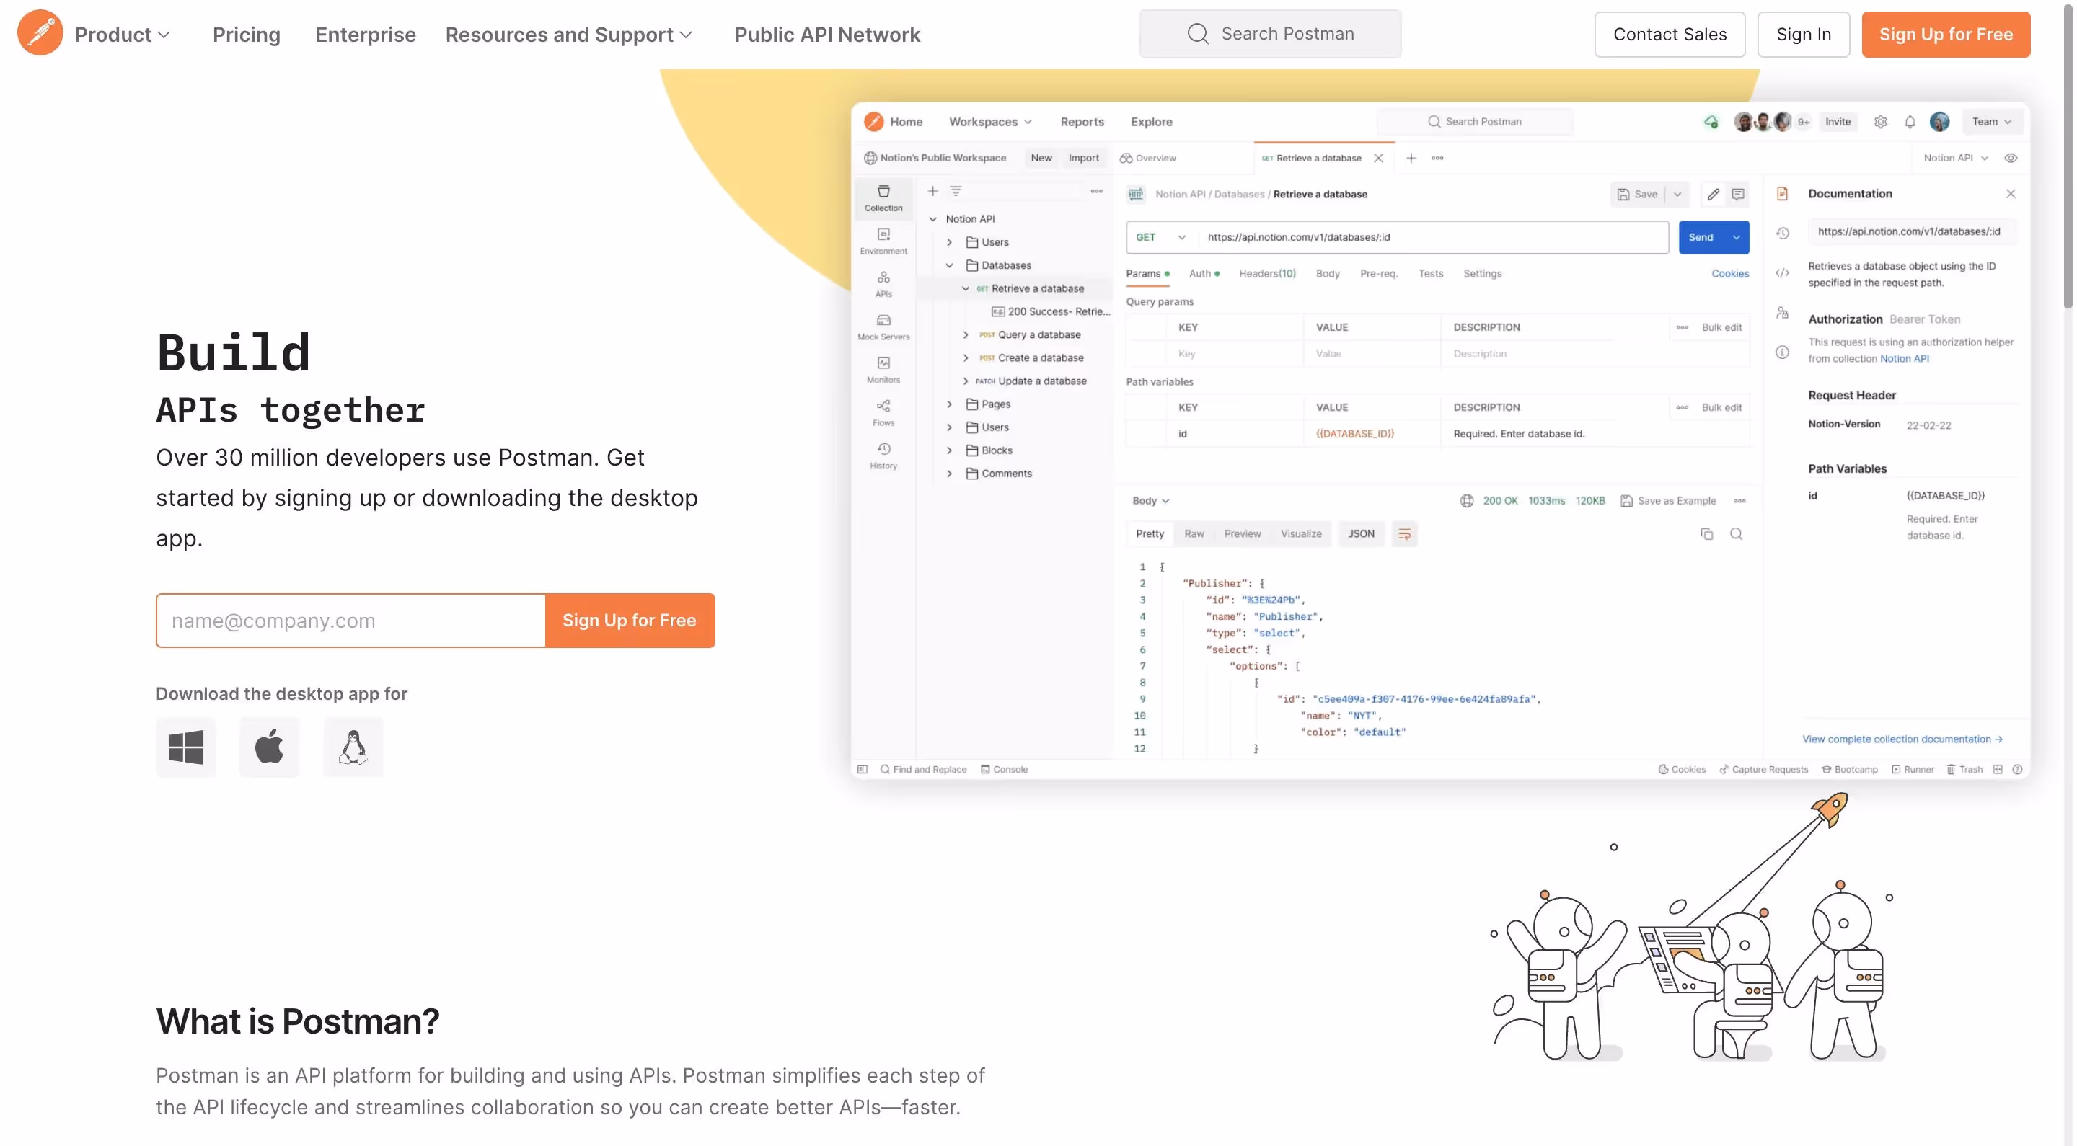
Task: Download the Windows desktop app
Action: tap(185, 747)
